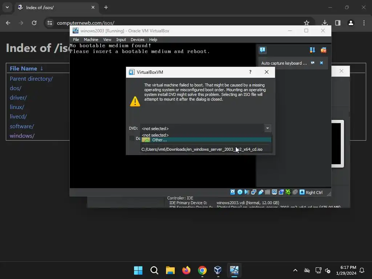
Task: Open the windows/ directory link
Action: pyautogui.click(x=22, y=136)
